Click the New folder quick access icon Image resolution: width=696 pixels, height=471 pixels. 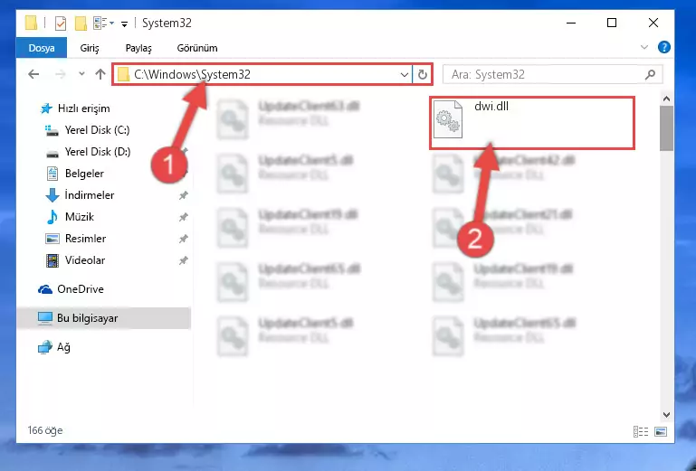[x=81, y=24]
